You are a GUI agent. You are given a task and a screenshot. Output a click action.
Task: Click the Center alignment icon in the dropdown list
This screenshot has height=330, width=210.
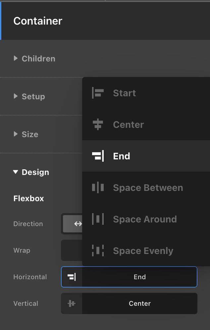pos(98,124)
